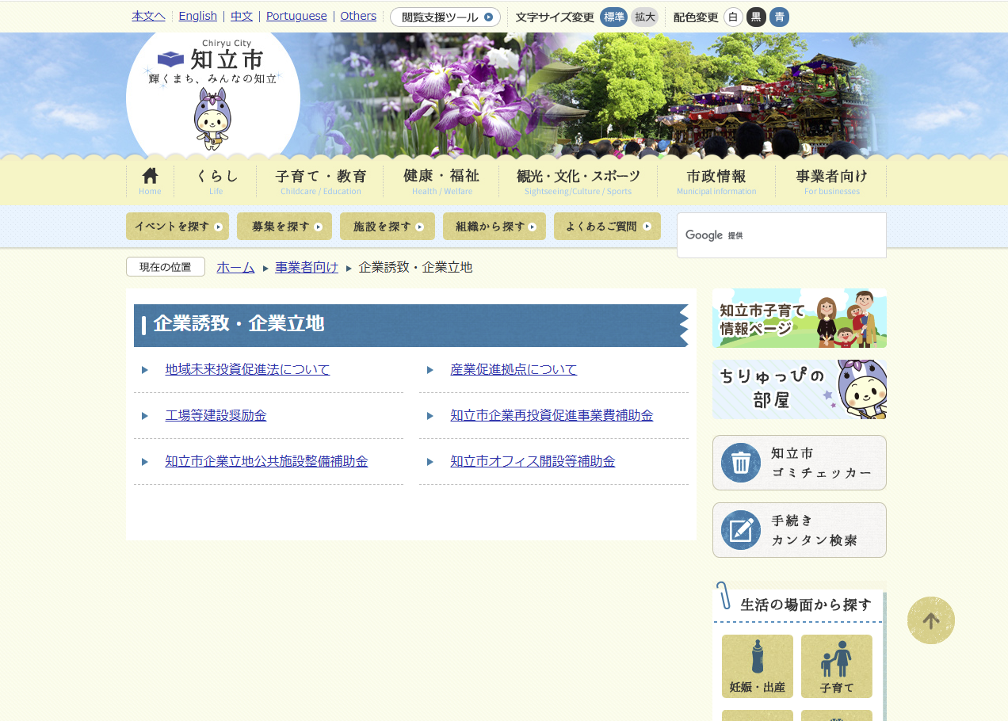Skip to 本文へ link
The image size is (1008, 721).
coord(148,16)
